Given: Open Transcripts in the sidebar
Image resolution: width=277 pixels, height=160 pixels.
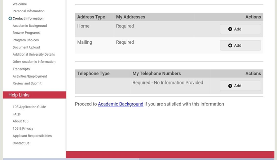Looking at the screenshot, I should [x=21, y=69].
